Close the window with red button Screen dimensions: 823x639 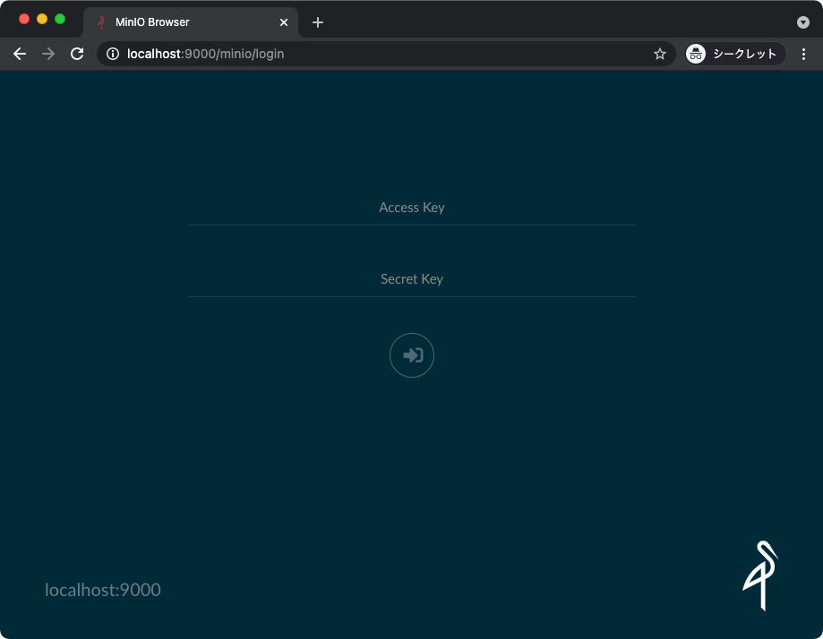(x=24, y=19)
